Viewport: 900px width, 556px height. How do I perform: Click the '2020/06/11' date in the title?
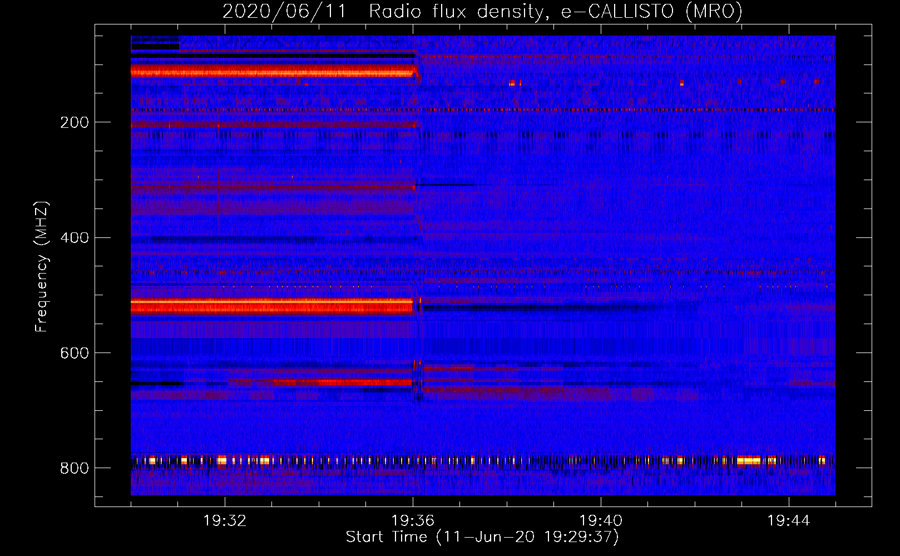click(x=284, y=11)
